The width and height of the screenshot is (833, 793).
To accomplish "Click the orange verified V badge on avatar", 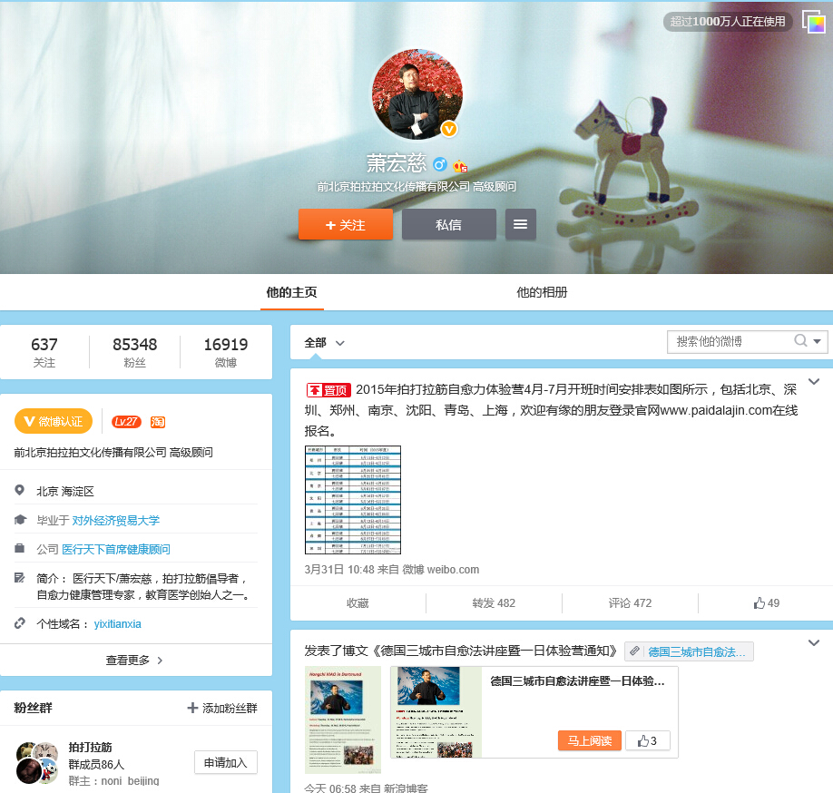I will (x=448, y=129).
